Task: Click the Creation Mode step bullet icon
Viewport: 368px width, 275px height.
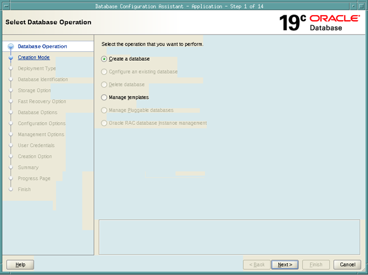Action: point(11,57)
